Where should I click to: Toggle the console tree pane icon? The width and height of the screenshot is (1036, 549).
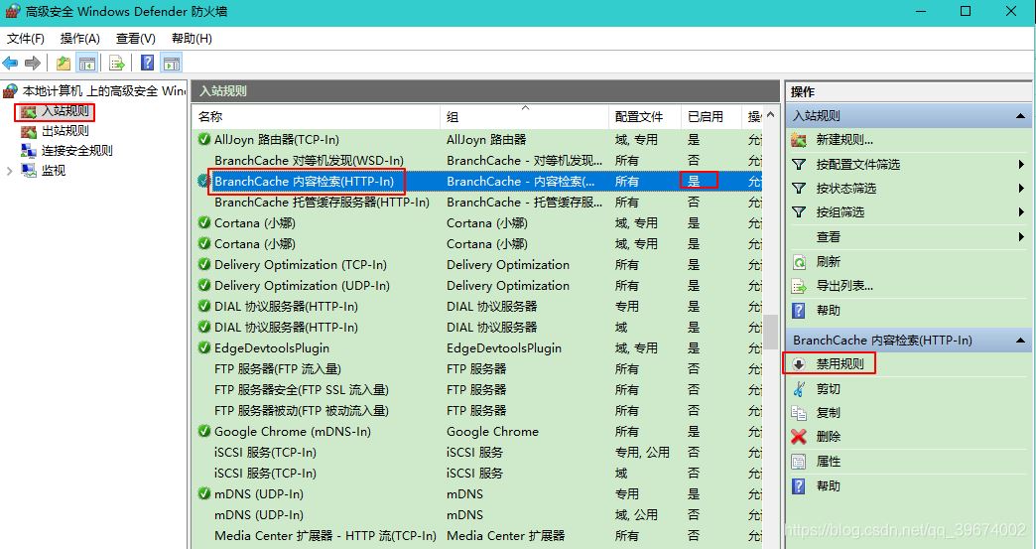coord(87,64)
